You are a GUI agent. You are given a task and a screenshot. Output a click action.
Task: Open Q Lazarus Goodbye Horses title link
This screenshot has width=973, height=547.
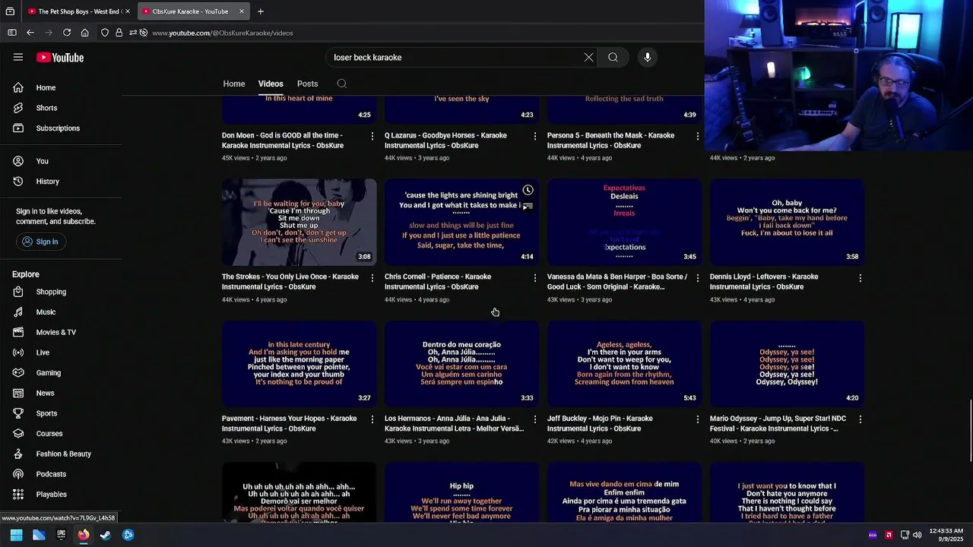[x=445, y=141]
